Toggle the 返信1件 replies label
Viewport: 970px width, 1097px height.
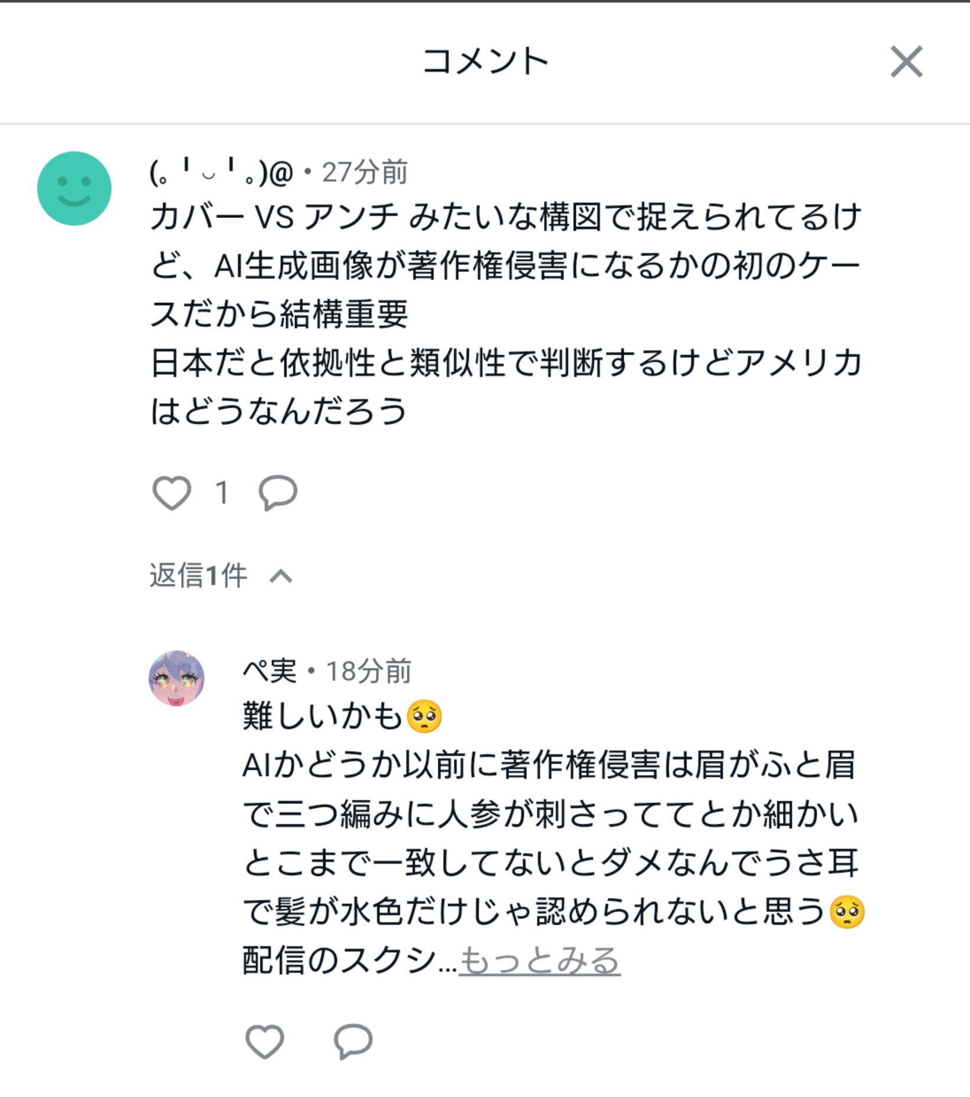[198, 575]
